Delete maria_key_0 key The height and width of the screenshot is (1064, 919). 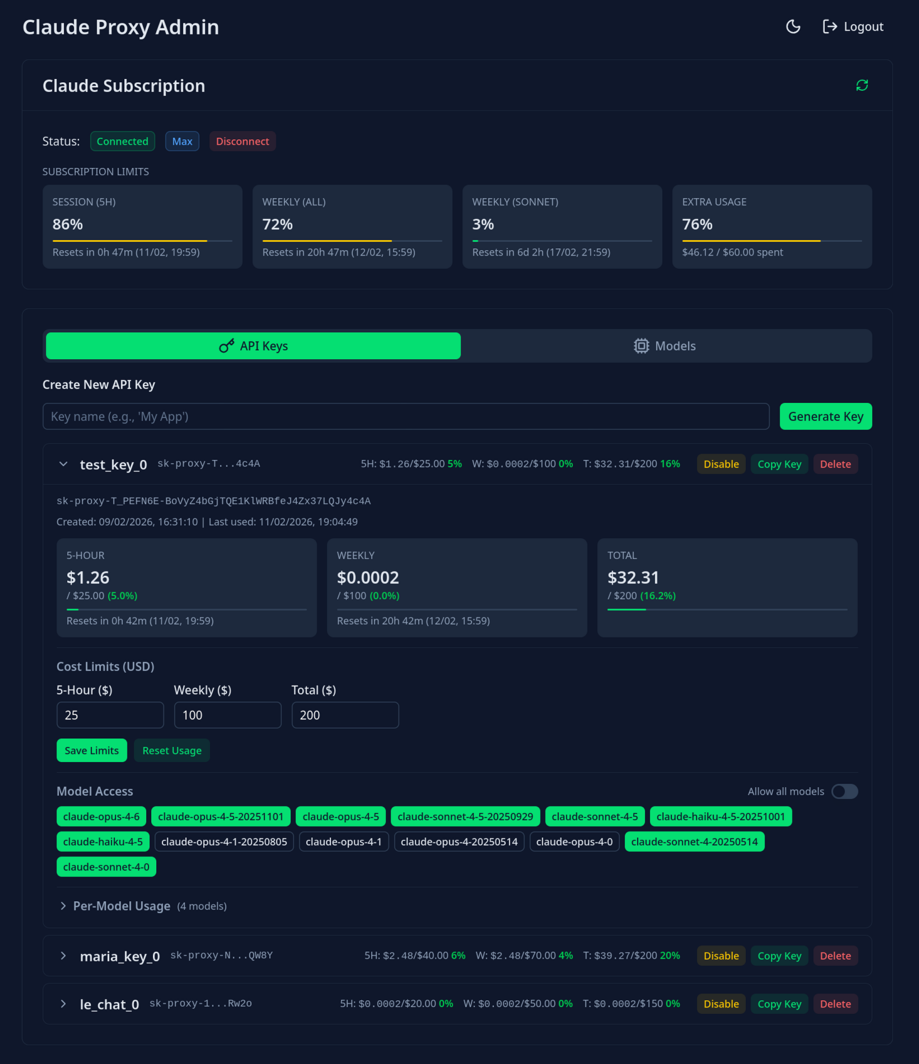pyautogui.click(x=835, y=955)
